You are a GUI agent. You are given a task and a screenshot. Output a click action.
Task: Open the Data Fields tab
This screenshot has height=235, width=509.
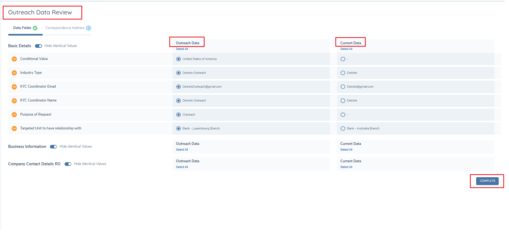pos(22,28)
